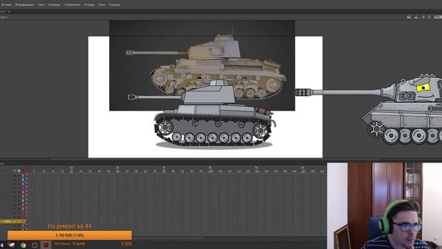
Task: Expand the document tab dropdown arrow
Action: 9,12
